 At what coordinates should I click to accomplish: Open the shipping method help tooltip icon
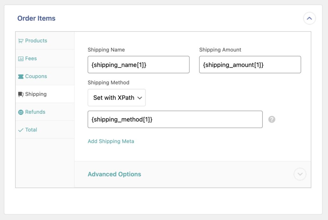[271, 119]
